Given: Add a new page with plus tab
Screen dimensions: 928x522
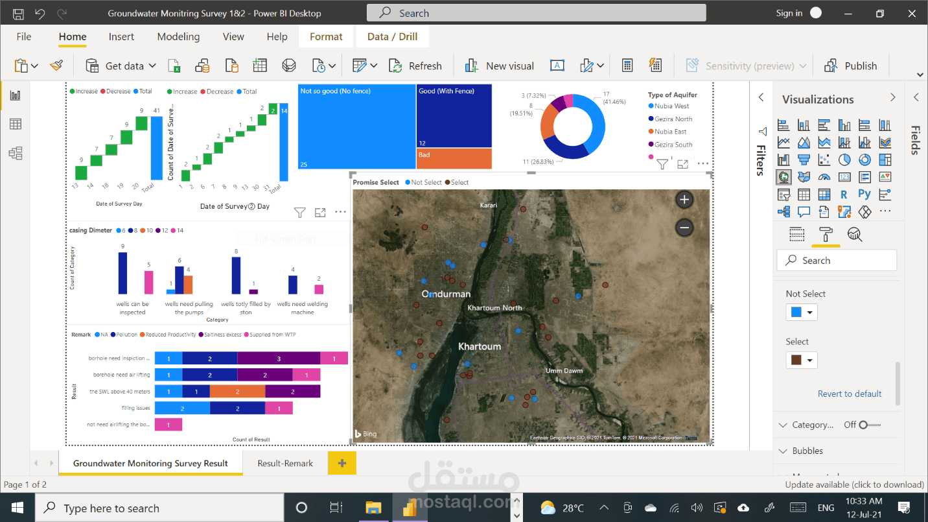Looking at the screenshot, I should point(342,463).
